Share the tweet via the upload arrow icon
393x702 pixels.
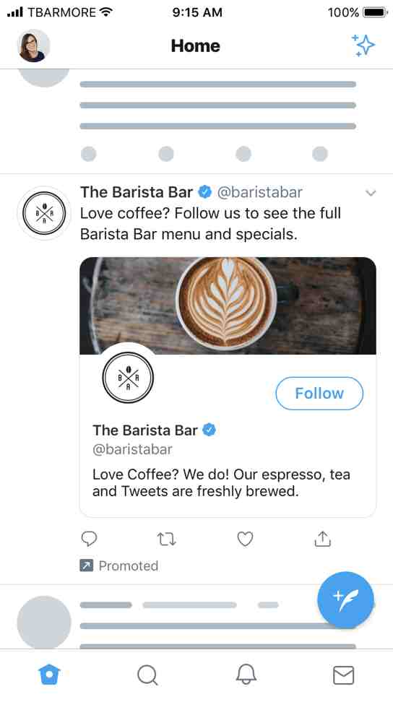click(x=322, y=539)
